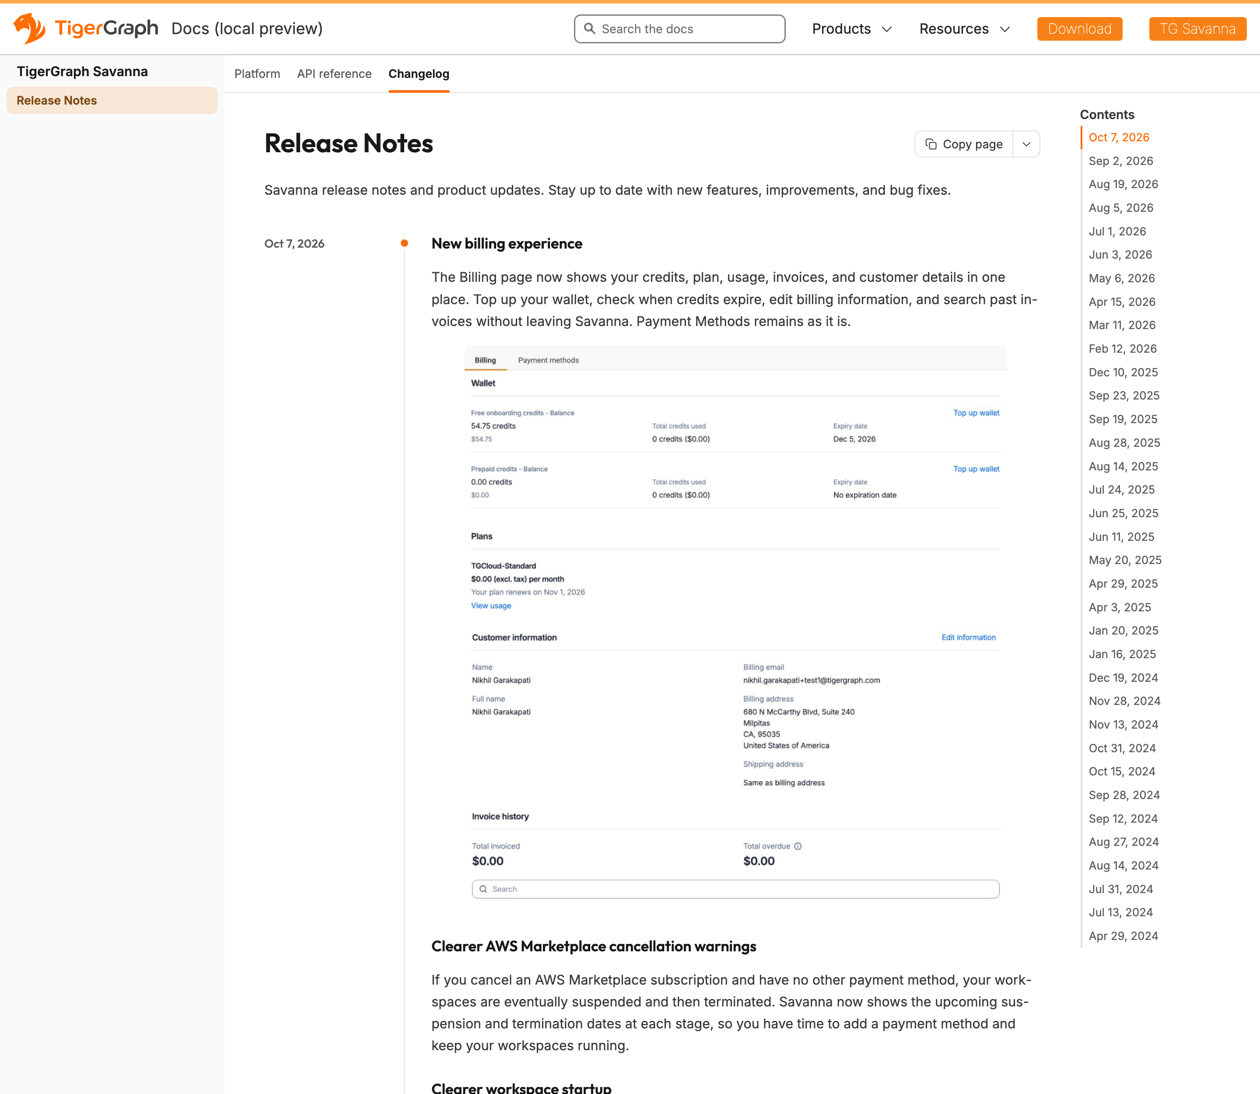This screenshot has height=1094, width=1260.
Task: Jump to Sep 23, 2025 in Contents
Action: click(x=1124, y=396)
